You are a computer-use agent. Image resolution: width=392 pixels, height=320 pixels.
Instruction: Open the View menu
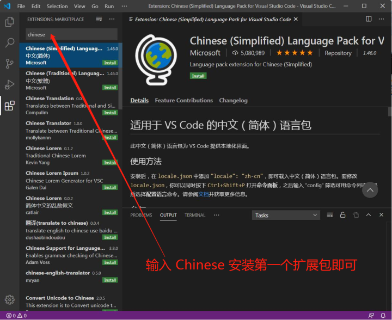pos(79,6)
